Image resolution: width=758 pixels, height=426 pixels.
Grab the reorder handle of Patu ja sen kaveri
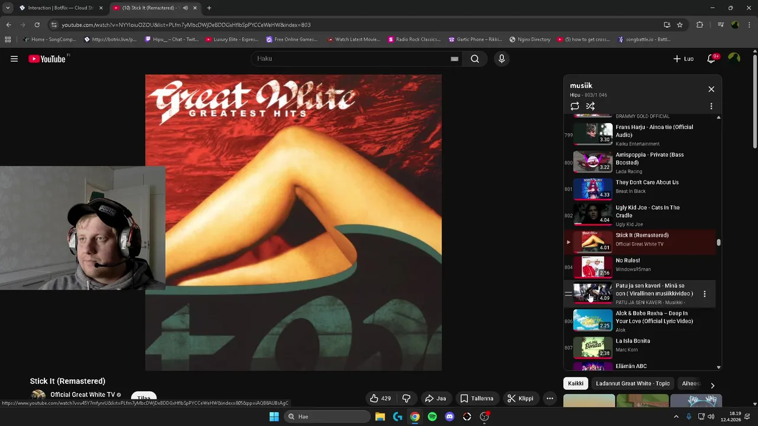[x=568, y=294]
